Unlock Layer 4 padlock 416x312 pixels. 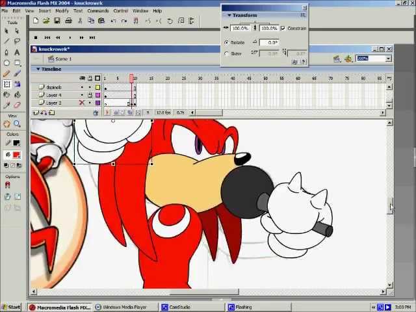tap(90, 95)
